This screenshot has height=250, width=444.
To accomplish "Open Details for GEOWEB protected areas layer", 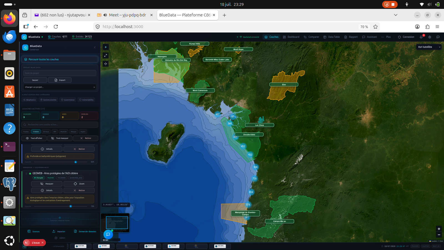I will 47,191.
